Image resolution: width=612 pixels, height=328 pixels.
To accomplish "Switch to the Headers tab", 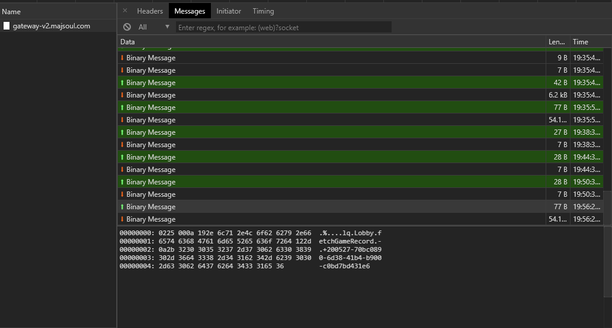I will pyautogui.click(x=150, y=11).
